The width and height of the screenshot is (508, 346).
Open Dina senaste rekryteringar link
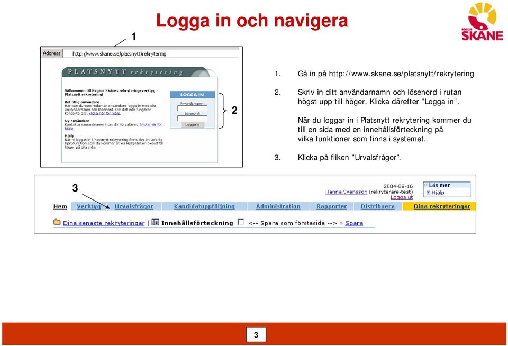tap(104, 223)
